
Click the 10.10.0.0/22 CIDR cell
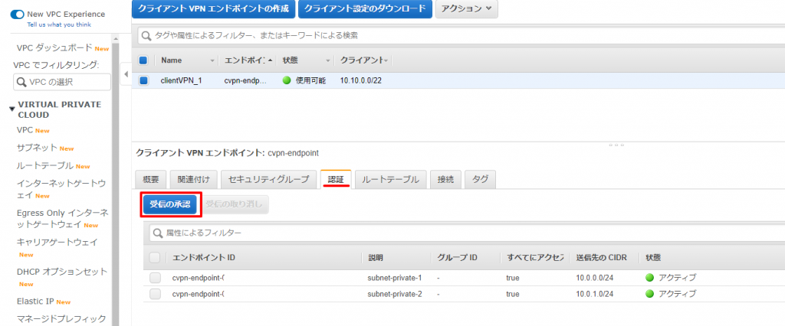(x=360, y=80)
